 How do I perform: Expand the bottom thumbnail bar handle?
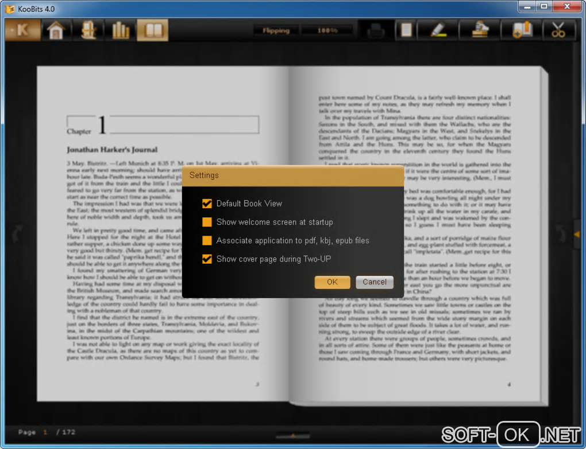tap(292, 435)
